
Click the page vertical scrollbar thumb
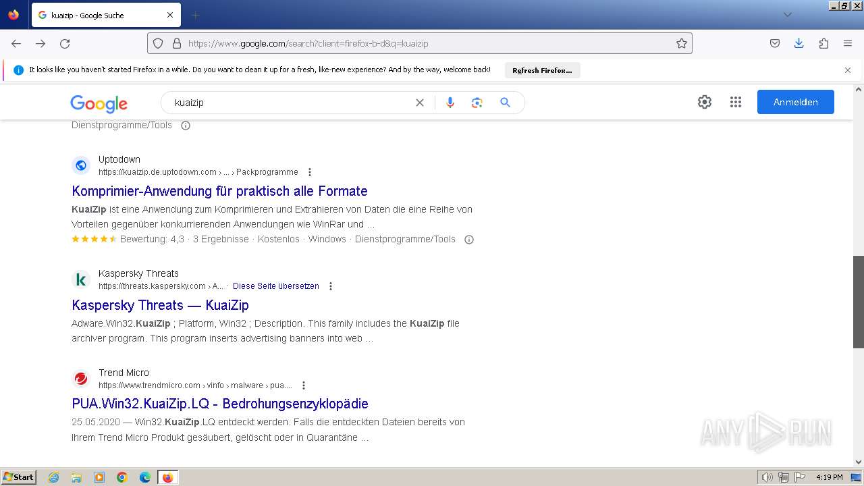coord(859,302)
